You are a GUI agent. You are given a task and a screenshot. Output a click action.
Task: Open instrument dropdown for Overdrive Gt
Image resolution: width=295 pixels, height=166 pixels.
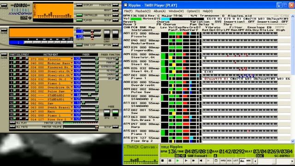click(x=72, y=87)
